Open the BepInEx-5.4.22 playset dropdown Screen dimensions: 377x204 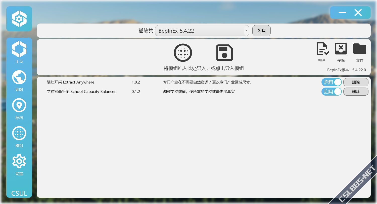tap(202, 31)
